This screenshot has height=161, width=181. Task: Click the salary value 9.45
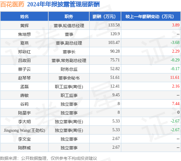116,95
